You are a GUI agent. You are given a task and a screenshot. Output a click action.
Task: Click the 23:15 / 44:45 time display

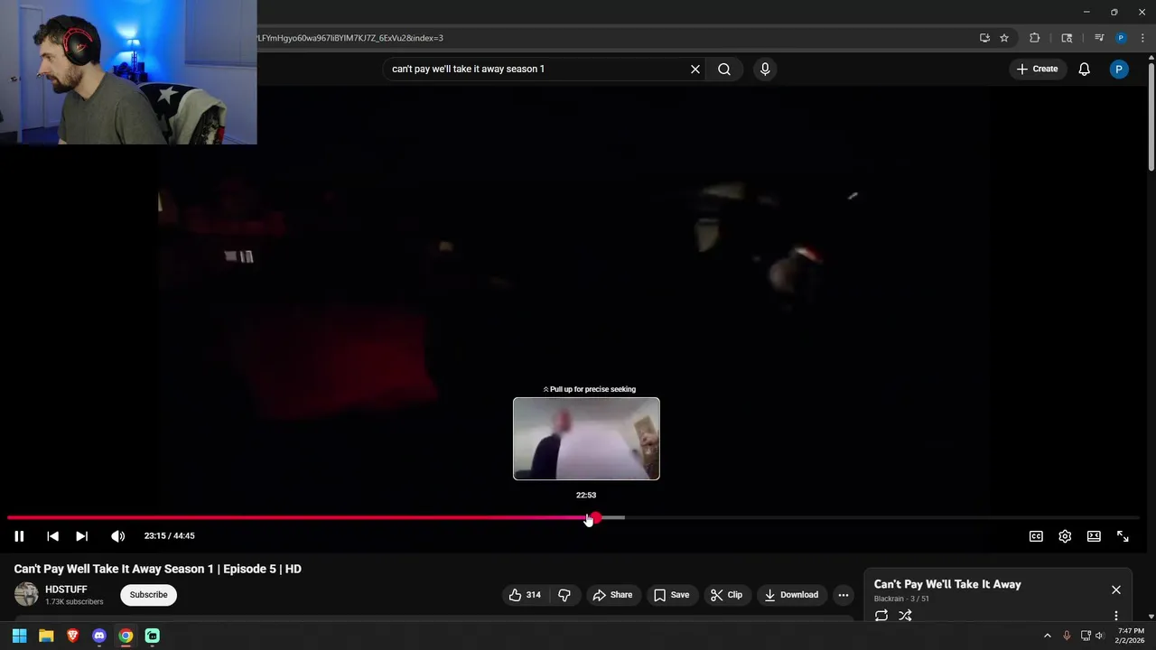pos(169,536)
